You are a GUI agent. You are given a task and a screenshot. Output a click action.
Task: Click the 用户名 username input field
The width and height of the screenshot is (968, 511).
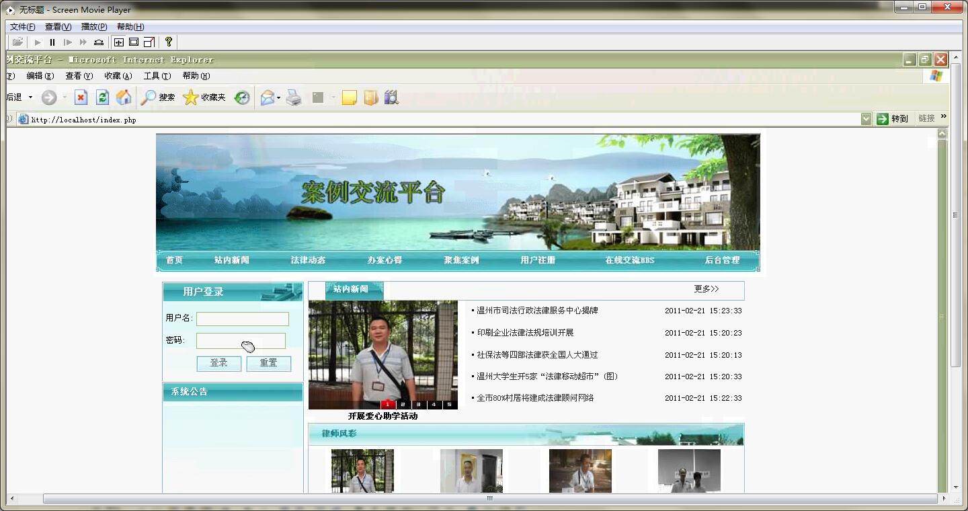[x=242, y=319]
